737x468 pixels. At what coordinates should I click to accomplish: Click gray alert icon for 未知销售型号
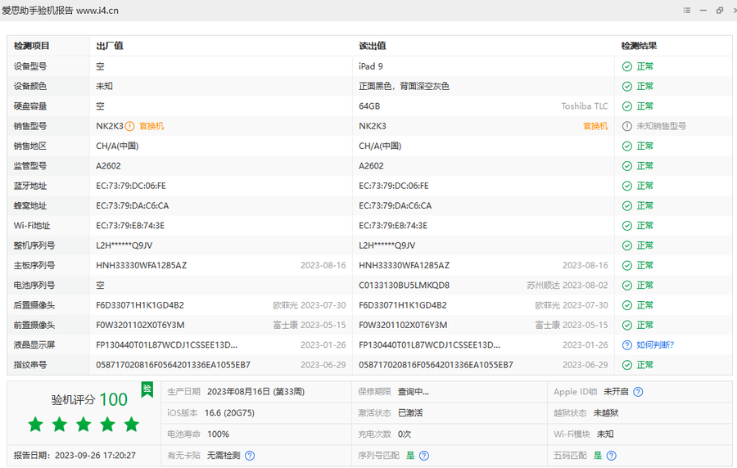[x=627, y=126]
